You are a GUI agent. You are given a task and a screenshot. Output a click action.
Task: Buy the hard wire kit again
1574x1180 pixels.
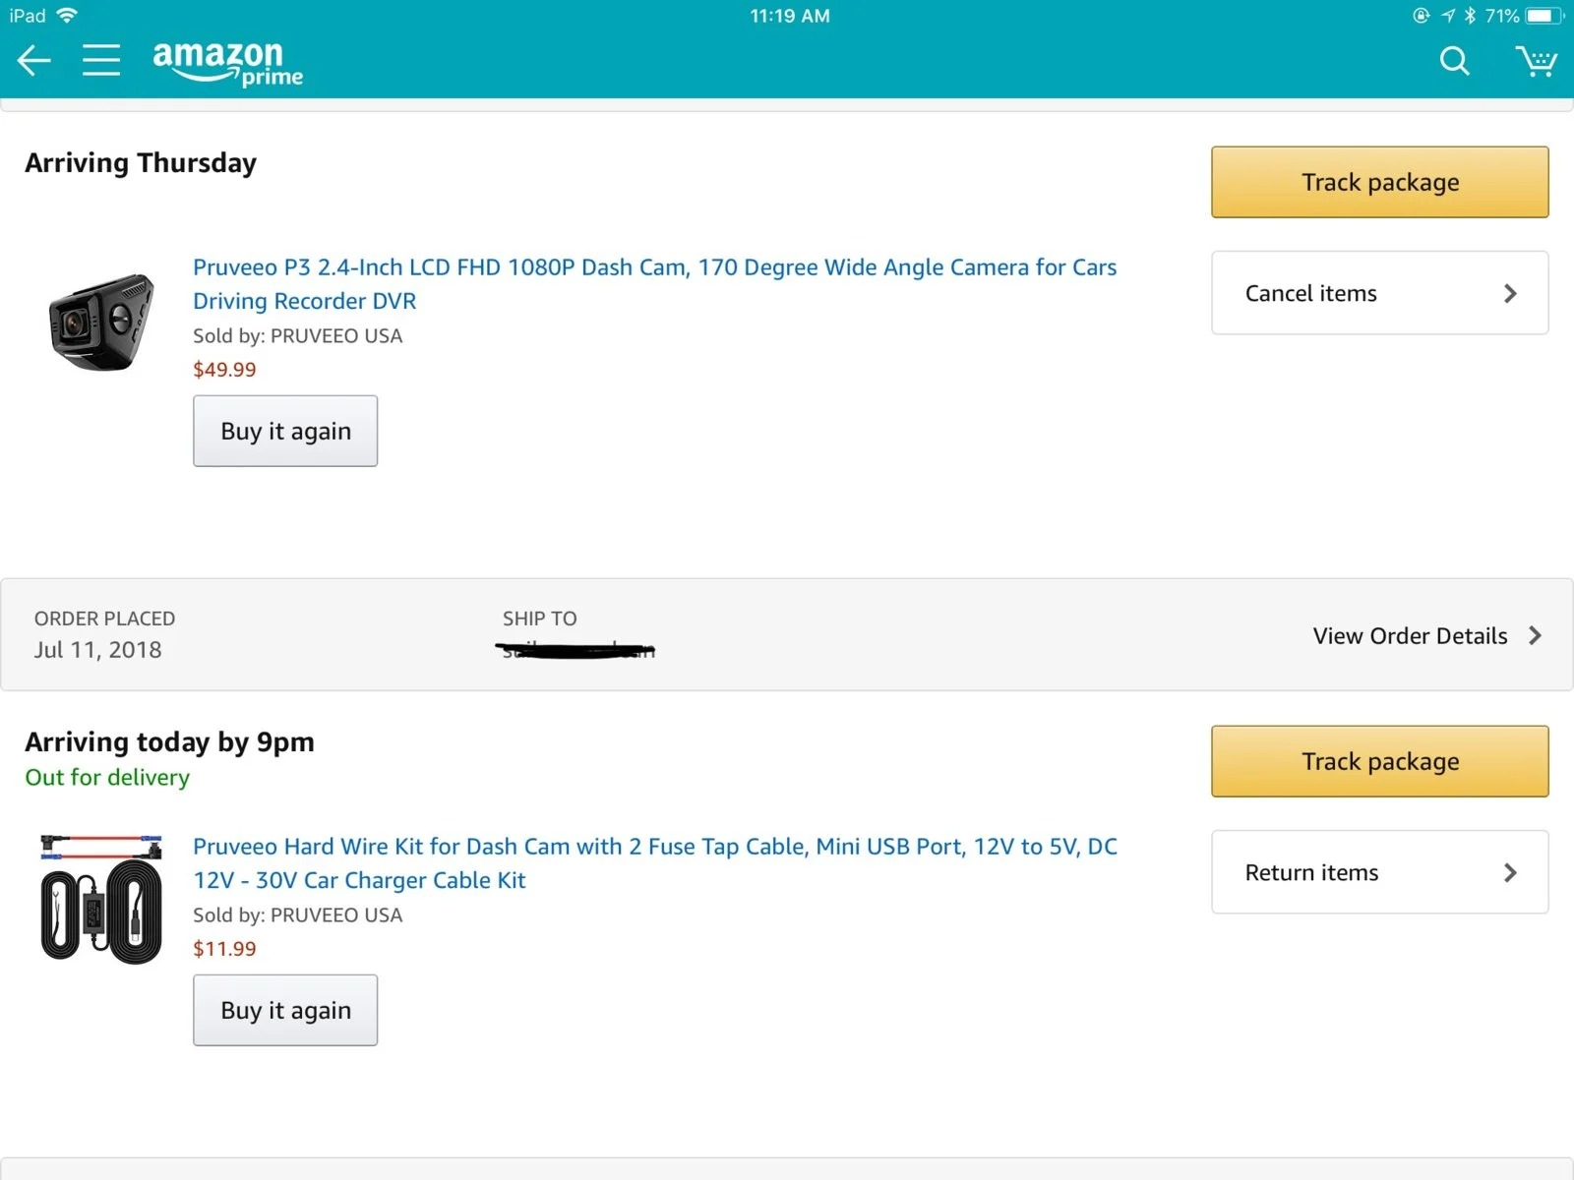pos(285,1010)
